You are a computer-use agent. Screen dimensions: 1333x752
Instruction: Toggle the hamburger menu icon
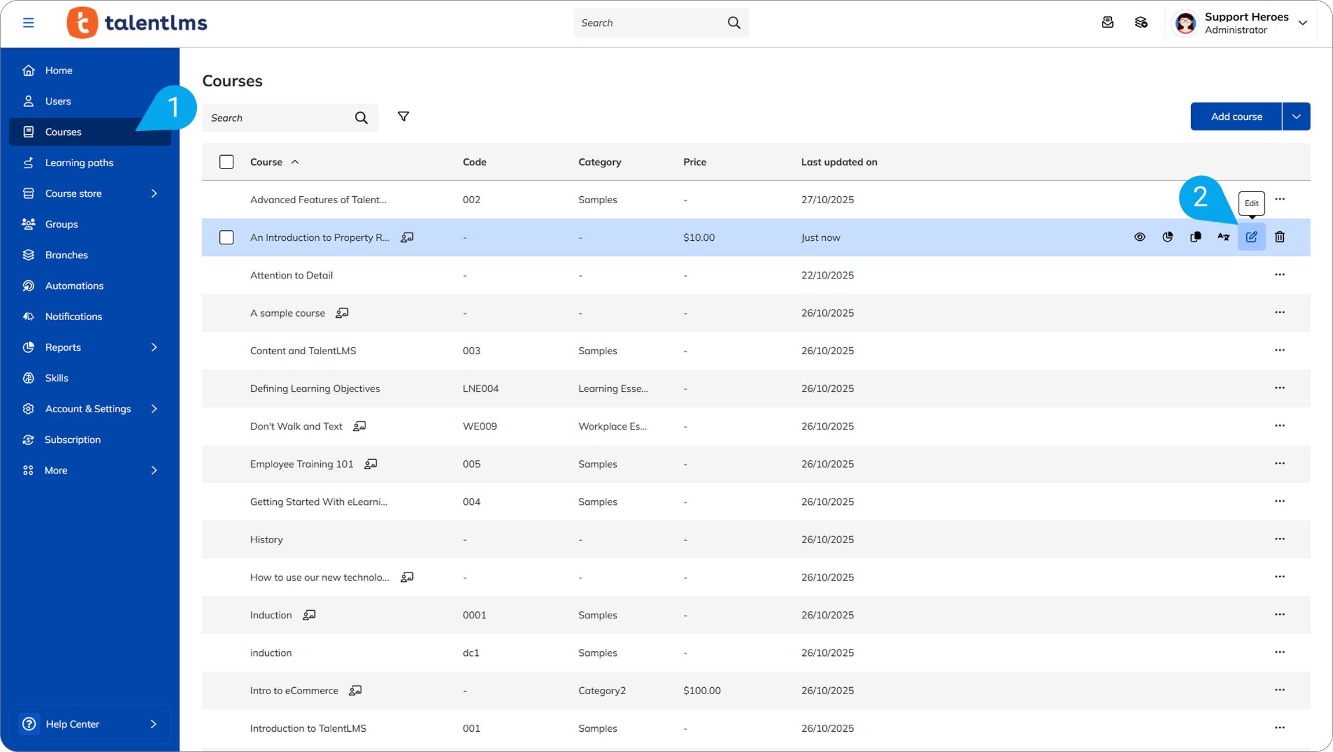(x=28, y=23)
